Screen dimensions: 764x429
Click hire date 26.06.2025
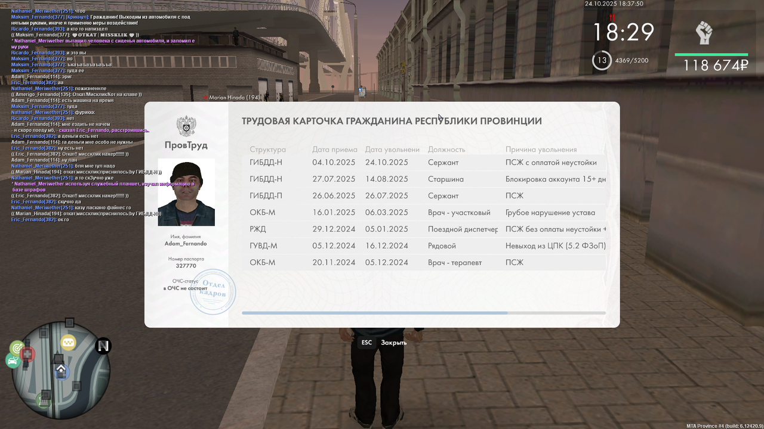pos(334,195)
